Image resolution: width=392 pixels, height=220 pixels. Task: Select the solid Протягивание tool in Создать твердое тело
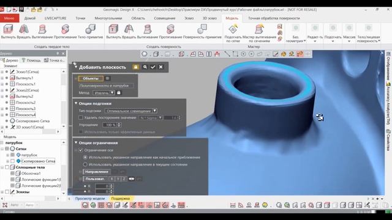point(66,31)
